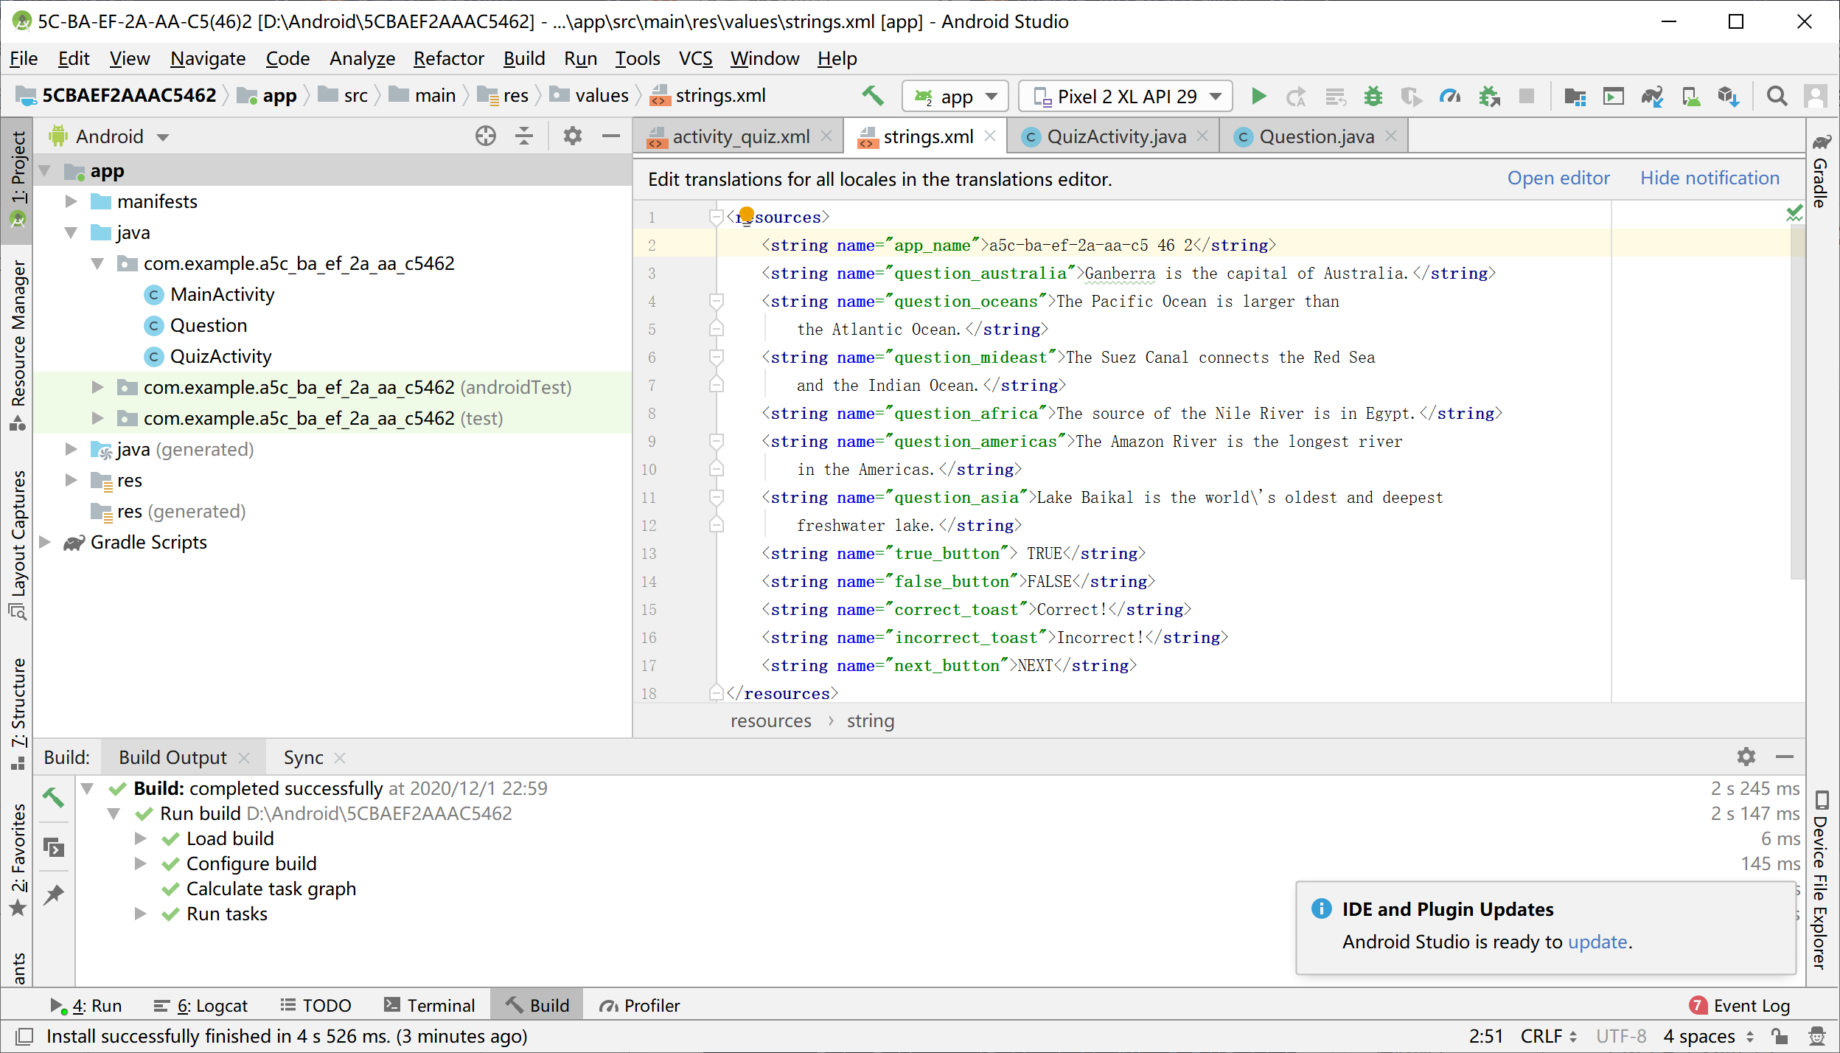This screenshot has height=1053, width=1840.
Task: Open the Profile app gauge icon
Action: [x=1449, y=96]
